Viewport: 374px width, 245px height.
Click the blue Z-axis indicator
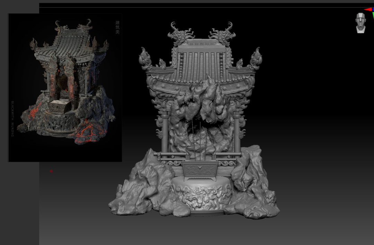click(373, 10)
